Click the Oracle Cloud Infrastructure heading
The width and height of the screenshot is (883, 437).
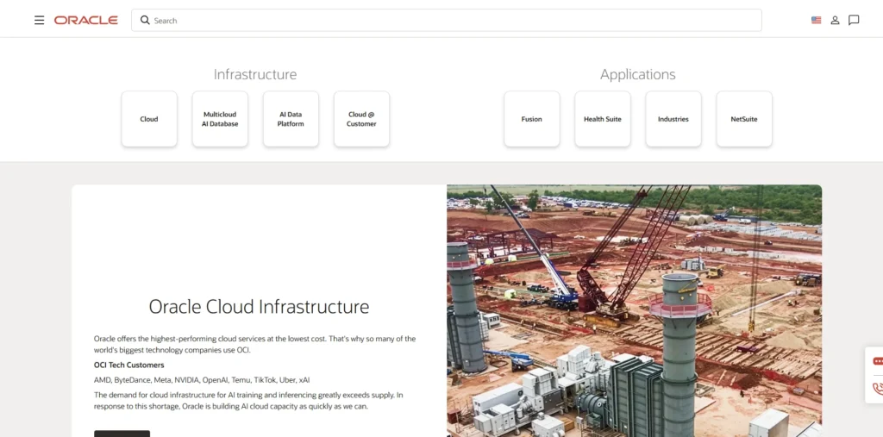coord(259,307)
